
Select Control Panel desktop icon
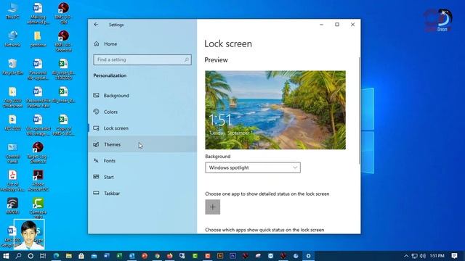pyautogui.click(x=12, y=153)
